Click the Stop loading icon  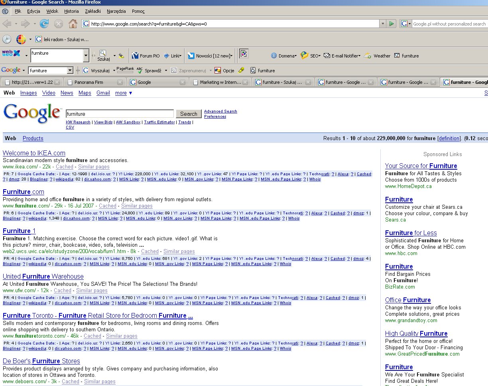pyautogui.click(x=59, y=24)
